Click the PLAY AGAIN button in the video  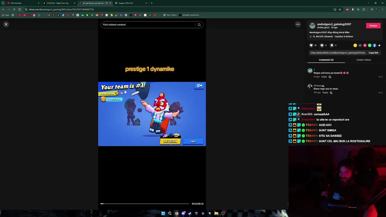coord(170,141)
